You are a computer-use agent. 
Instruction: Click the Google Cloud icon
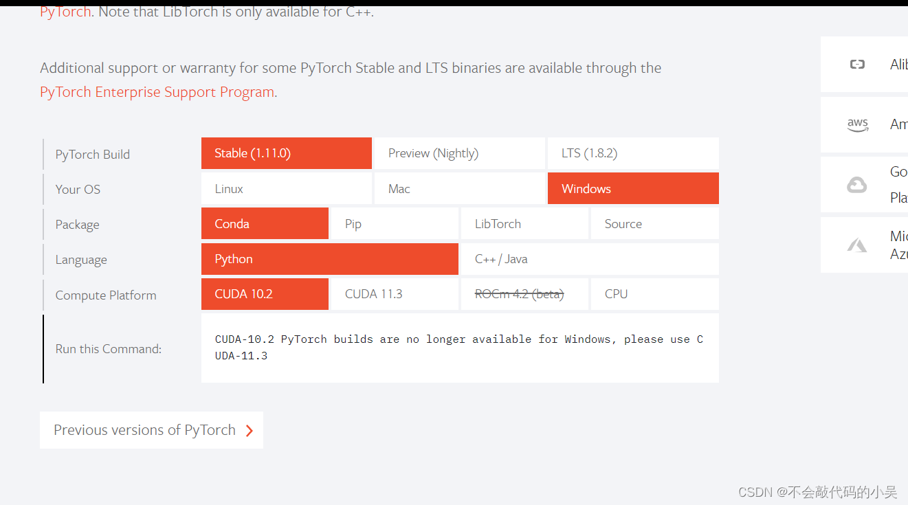(x=856, y=185)
